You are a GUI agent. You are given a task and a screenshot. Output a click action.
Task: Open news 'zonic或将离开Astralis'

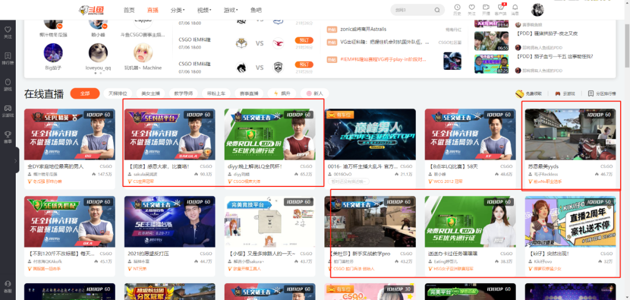pos(363,29)
